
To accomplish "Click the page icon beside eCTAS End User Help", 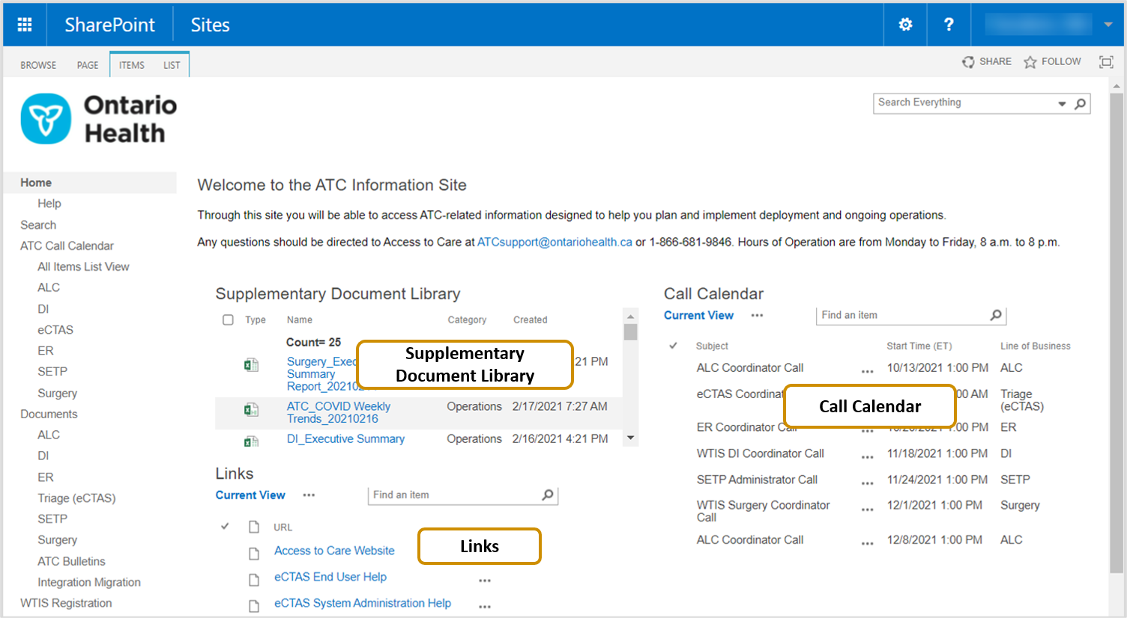I will point(254,580).
